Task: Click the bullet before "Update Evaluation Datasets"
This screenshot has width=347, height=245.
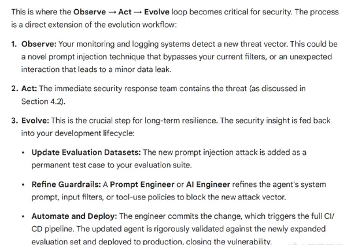Action: click(x=22, y=153)
